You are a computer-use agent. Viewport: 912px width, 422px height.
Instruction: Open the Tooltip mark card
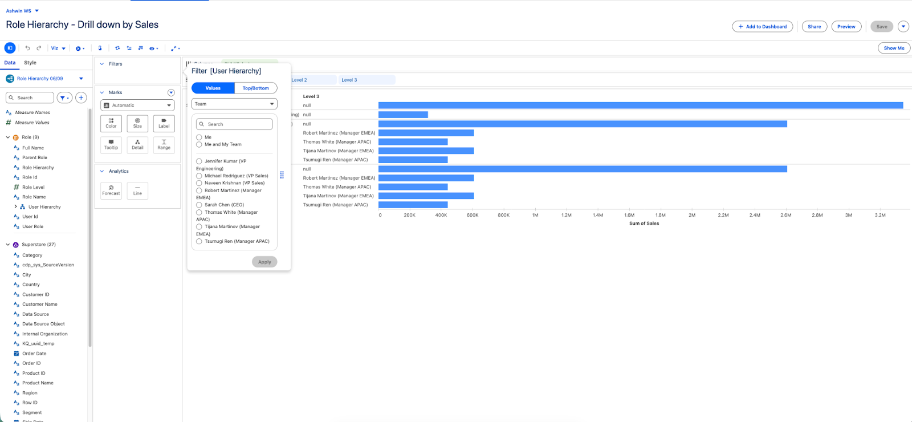coord(111,145)
